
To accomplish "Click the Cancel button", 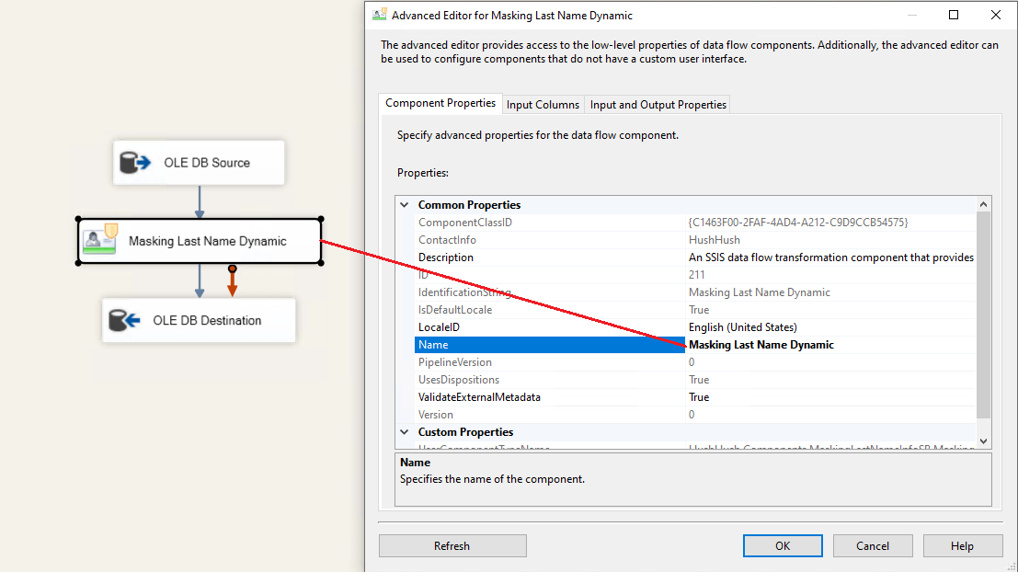I will (872, 545).
